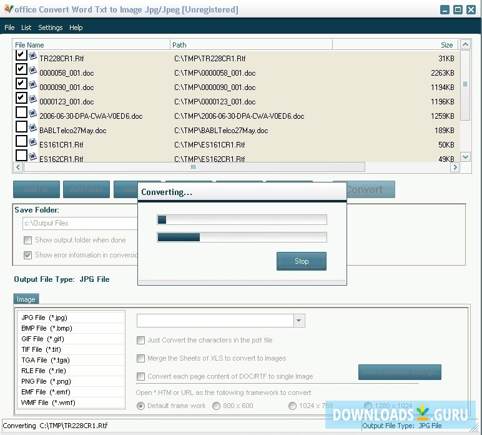This screenshot has width=482, height=435.
Task: Sort by Path column header
Action: point(251,45)
